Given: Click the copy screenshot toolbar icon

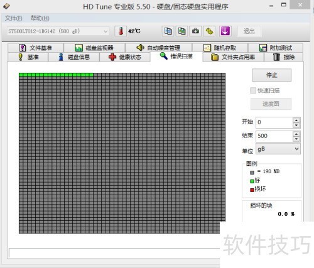Looking at the screenshot, I should tap(181, 31).
